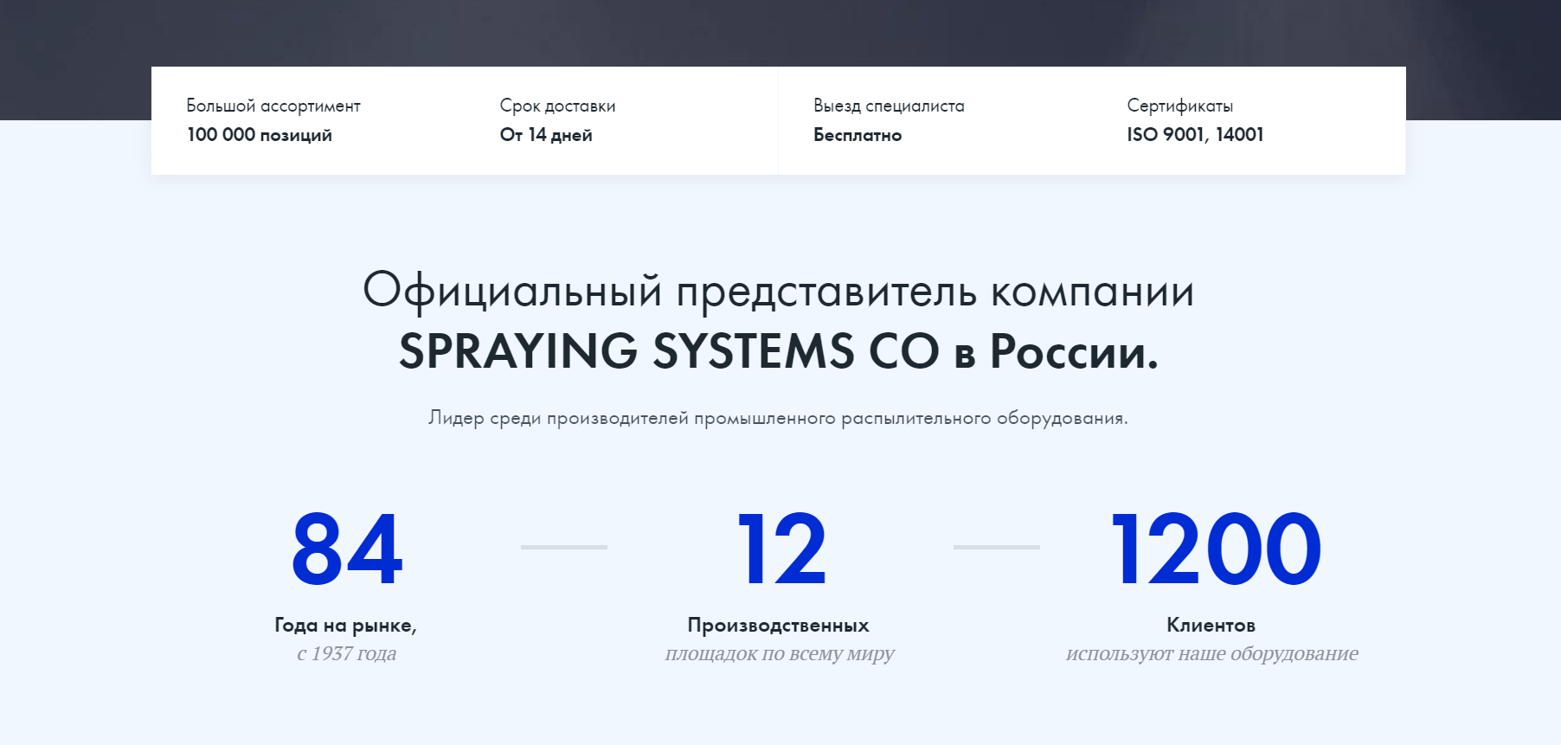Click the large number 84
The height and width of the screenshot is (745, 1561).
tap(347, 549)
